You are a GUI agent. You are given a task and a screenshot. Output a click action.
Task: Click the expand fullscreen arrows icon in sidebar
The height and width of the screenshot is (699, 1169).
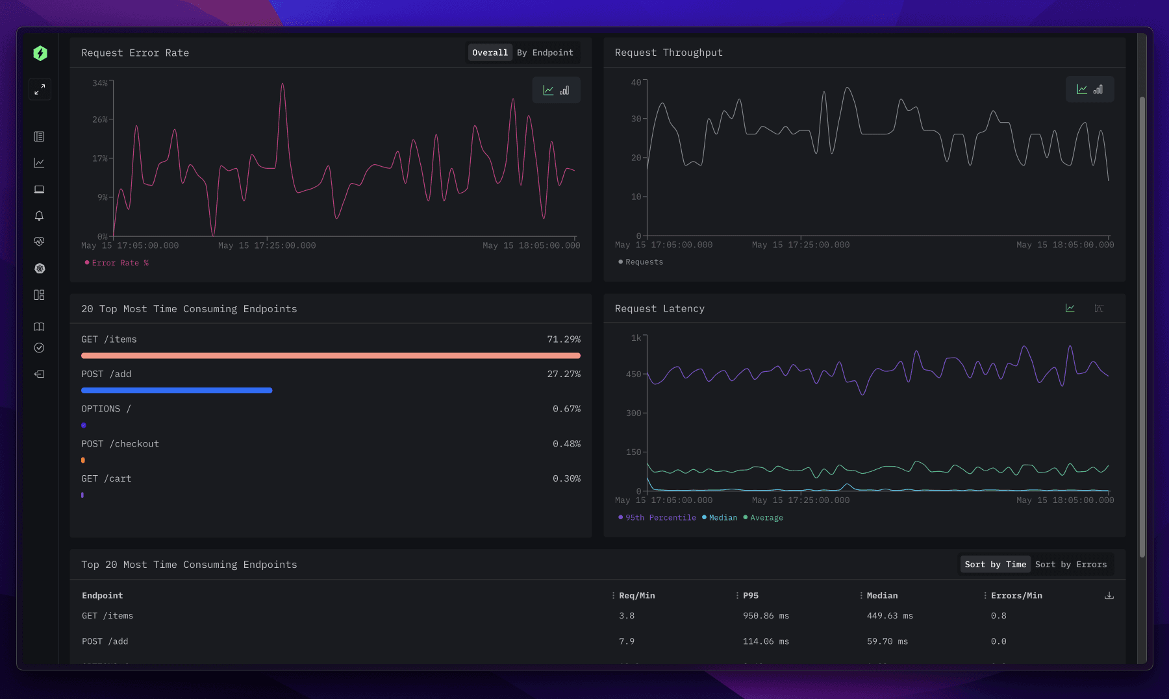click(40, 89)
